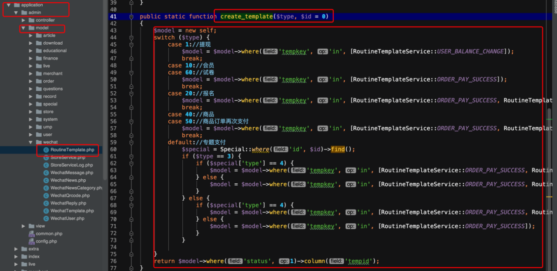Select the system folder
Screen dimensions: 557x271
pos(50,119)
